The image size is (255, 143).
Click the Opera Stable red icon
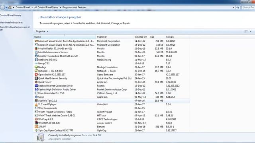pos(36,75)
